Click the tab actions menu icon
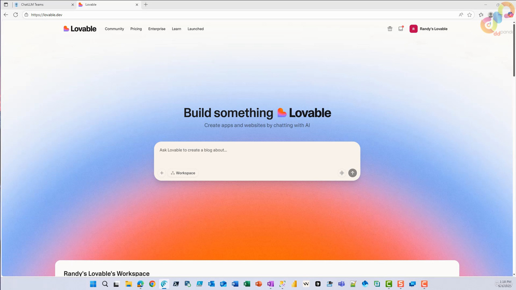Viewport: 516px width, 290px height. tap(6, 4)
